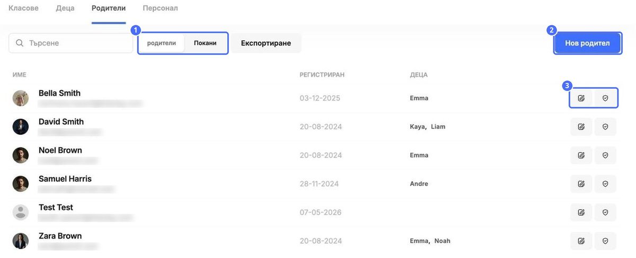Click into the Търсене search field

(70, 43)
